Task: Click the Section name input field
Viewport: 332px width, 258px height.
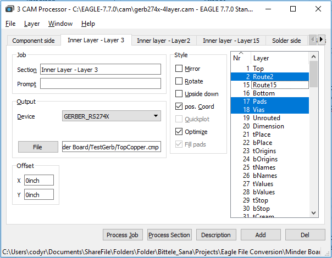Action: 100,69
